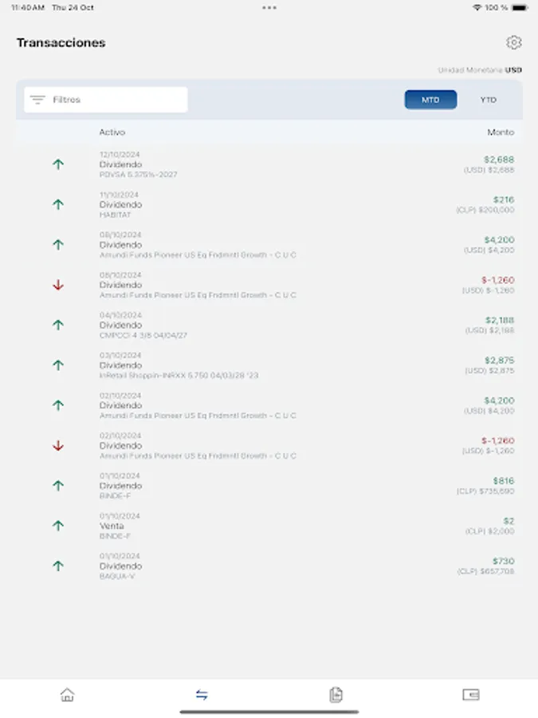This screenshot has width=538, height=718.
Task: Tap the card icon in bottom navigation
Action: [x=471, y=695]
